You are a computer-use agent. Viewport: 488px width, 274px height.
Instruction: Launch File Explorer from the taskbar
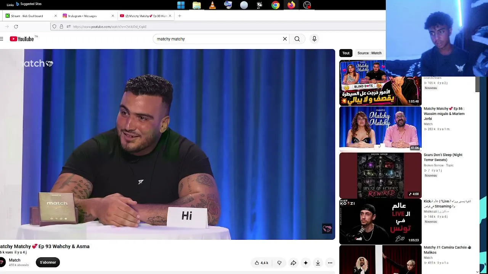coord(197,5)
